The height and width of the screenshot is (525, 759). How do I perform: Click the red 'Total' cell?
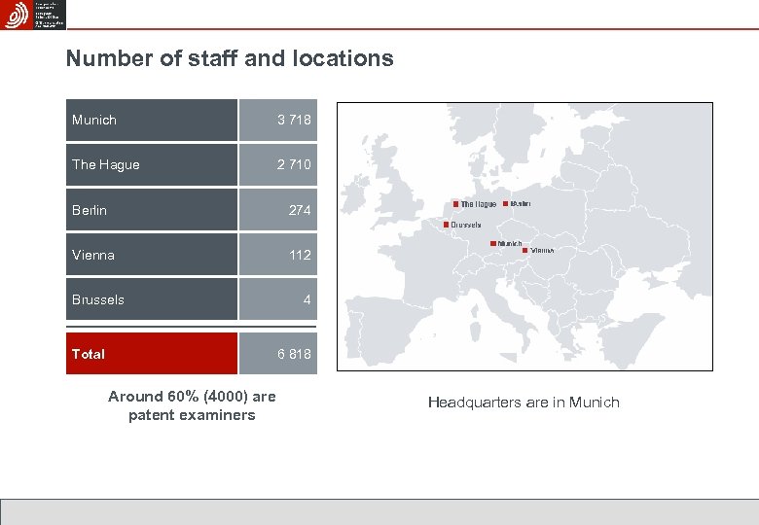152,353
